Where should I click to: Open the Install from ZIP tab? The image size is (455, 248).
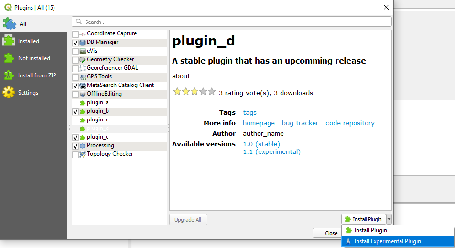(x=34, y=75)
